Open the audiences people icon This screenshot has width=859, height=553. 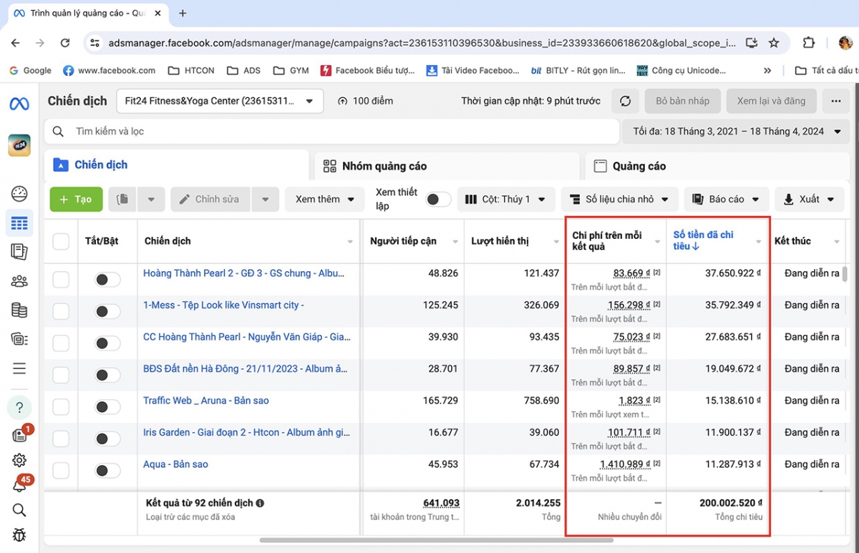click(19, 281)
